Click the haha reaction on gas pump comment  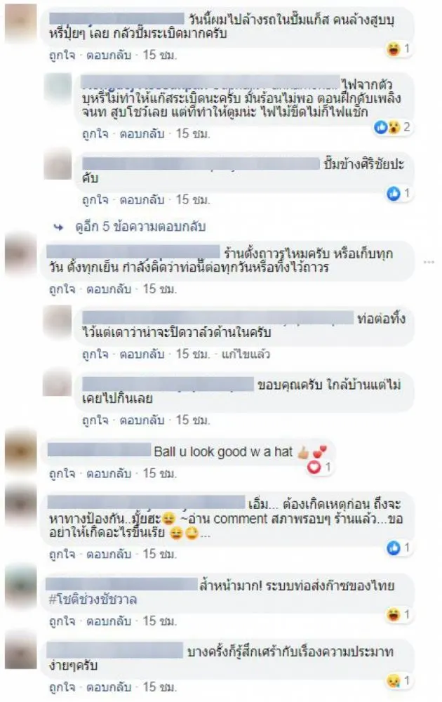[393, 48]
